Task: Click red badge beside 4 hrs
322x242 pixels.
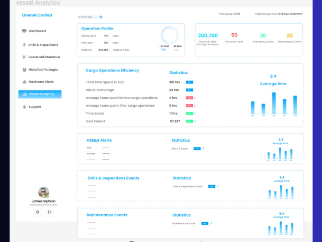Action: coord(190,98)
